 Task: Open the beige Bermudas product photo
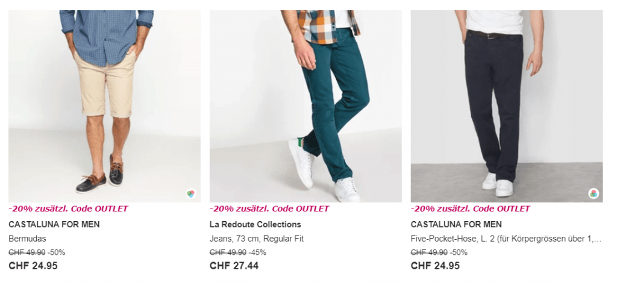(x=104, y=105)
